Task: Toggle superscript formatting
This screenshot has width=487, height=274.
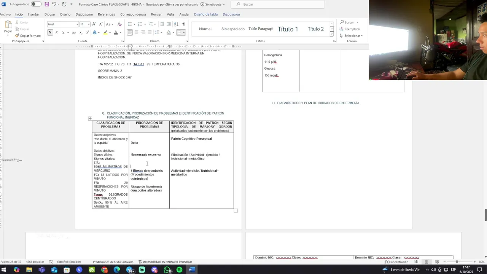Action: (x=87, y=32)
